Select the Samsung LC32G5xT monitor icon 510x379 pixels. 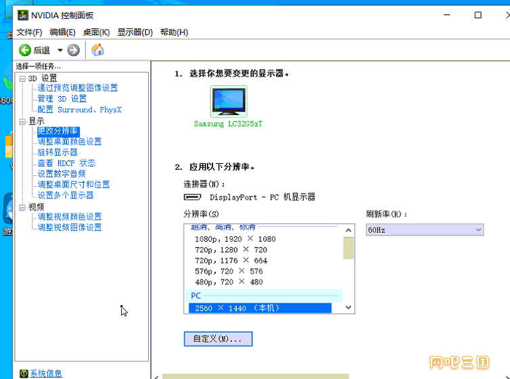(229, 101)
